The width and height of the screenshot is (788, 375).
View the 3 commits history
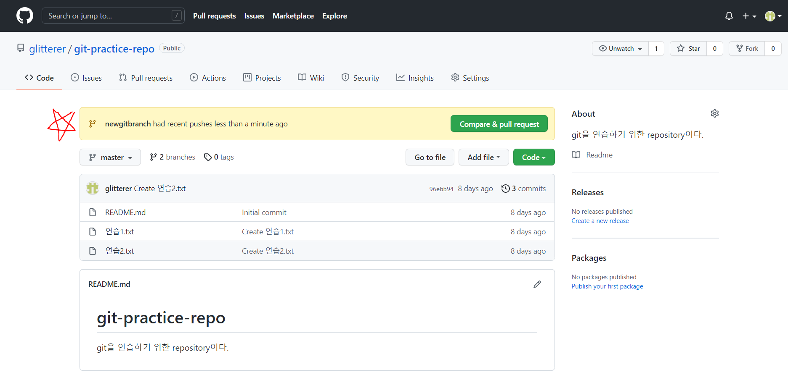click(x=523, y=189)
